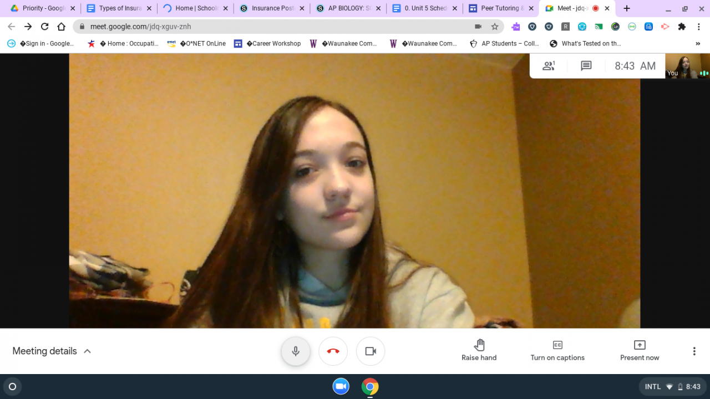Switch to the Insurance Post tab
710x399 pixels.
point(271,8)
